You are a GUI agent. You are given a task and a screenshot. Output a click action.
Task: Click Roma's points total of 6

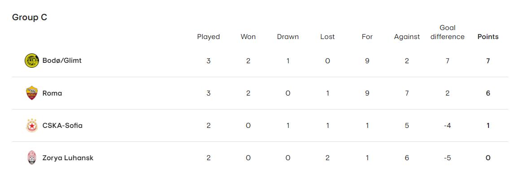(488, 93)
